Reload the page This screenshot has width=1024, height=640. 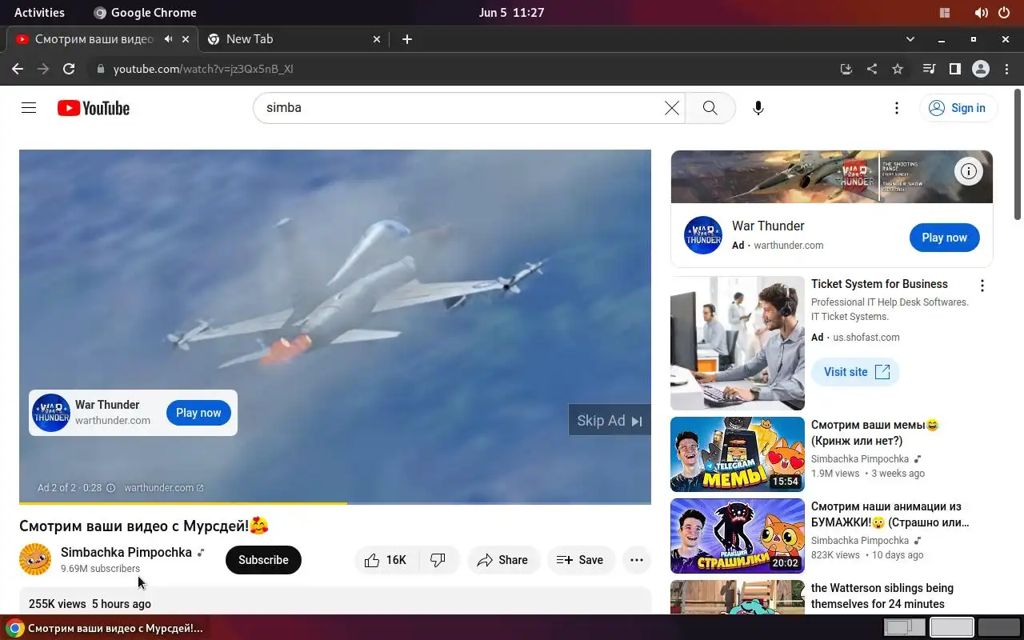(x=69, y=69)
